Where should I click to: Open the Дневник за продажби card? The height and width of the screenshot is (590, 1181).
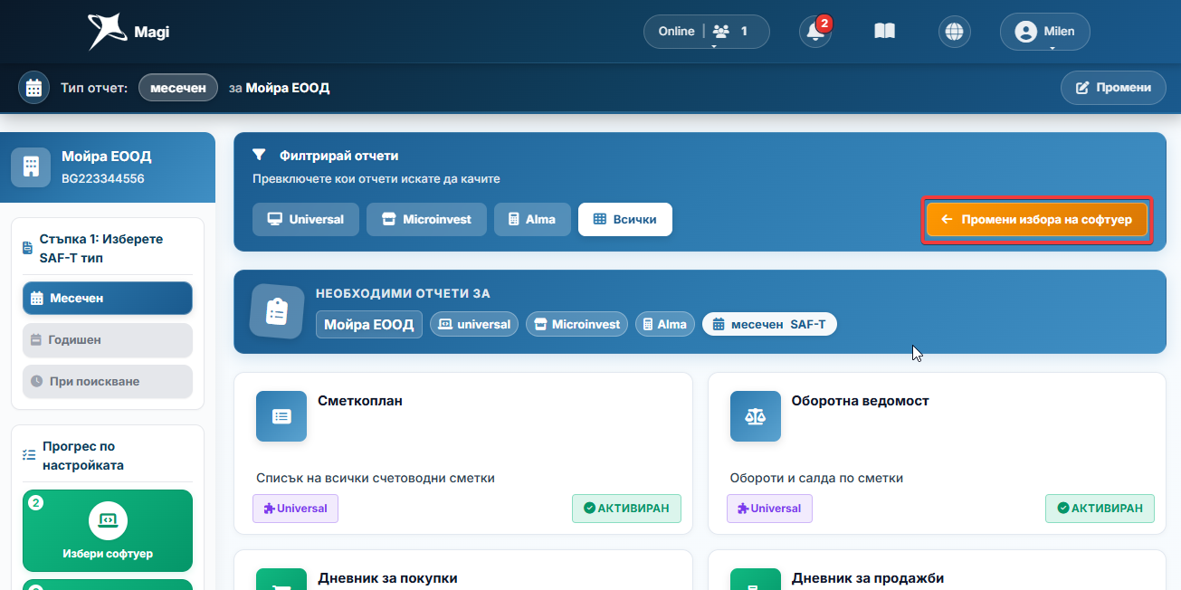click(937, 570)
